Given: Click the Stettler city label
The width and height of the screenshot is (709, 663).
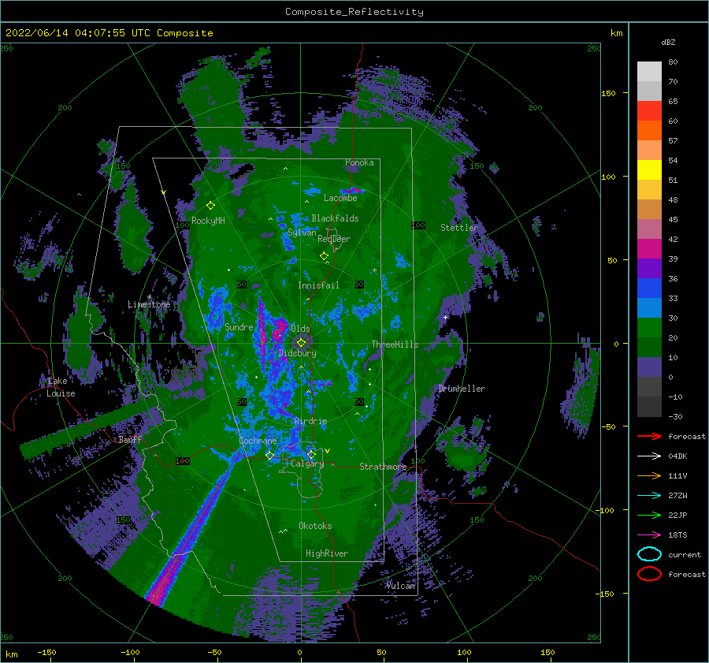Looking at the screenshot, I should tap(459, 228).
